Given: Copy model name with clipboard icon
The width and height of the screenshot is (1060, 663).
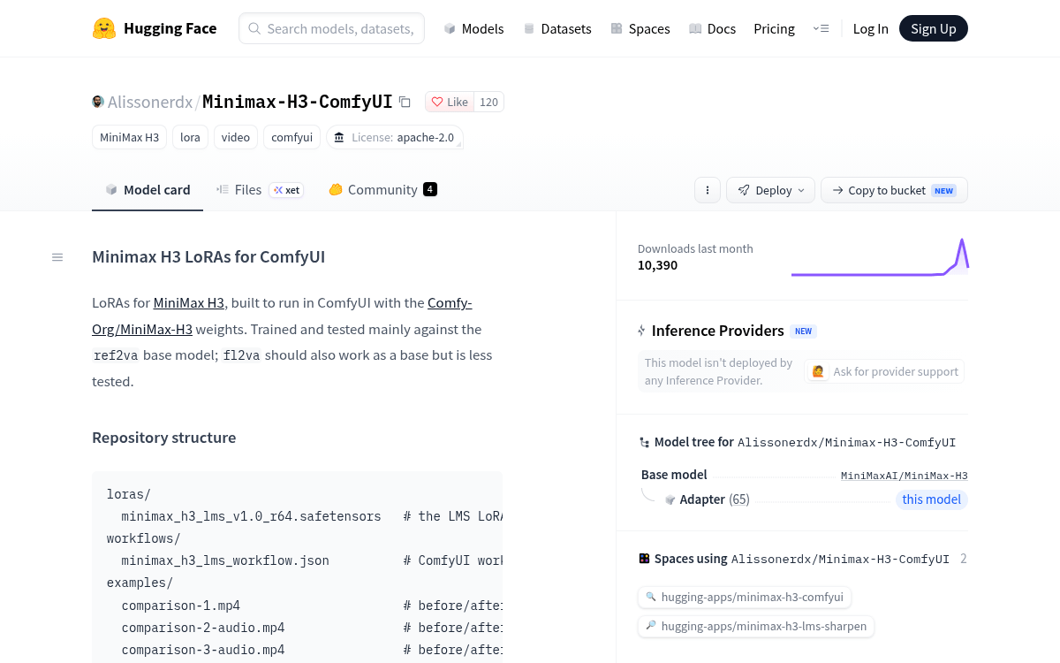Looking at the screenshot, I should (405, 102).
